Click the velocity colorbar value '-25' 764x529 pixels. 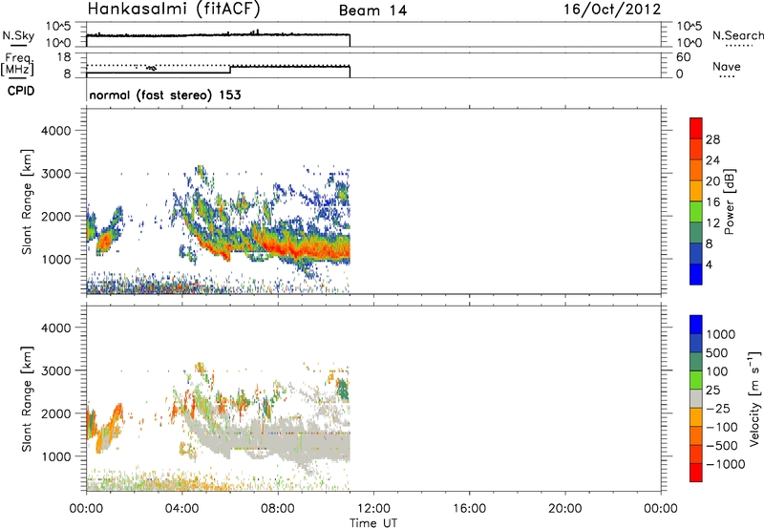tap(718, 408)
